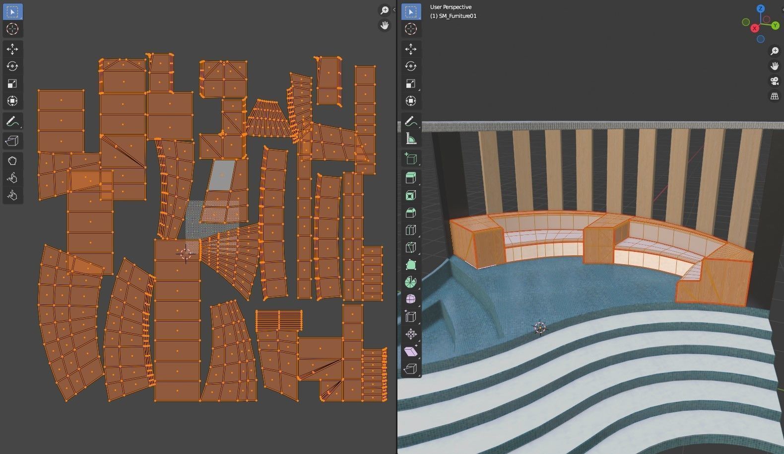Select the Shear tool
Viewport: 784px width, 454px height.
tap(411, 352)
